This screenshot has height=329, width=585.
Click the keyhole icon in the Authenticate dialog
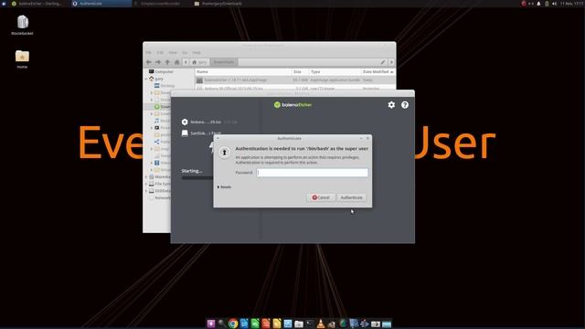point(224,153)
